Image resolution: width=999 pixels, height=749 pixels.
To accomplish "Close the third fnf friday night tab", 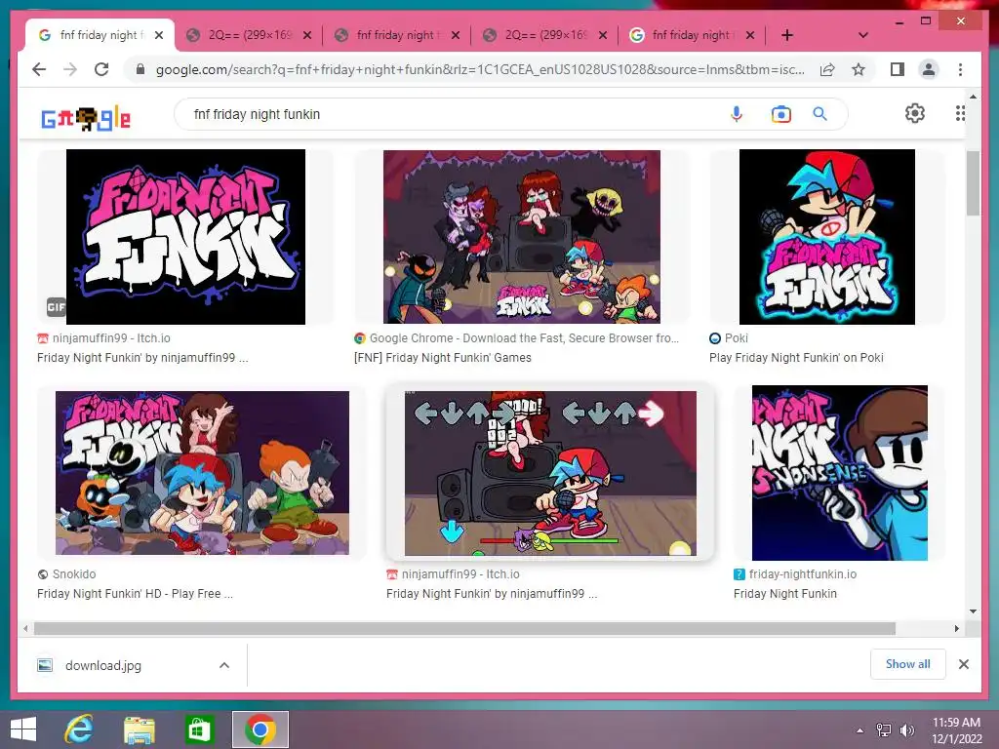I will [x=455, y=35].
